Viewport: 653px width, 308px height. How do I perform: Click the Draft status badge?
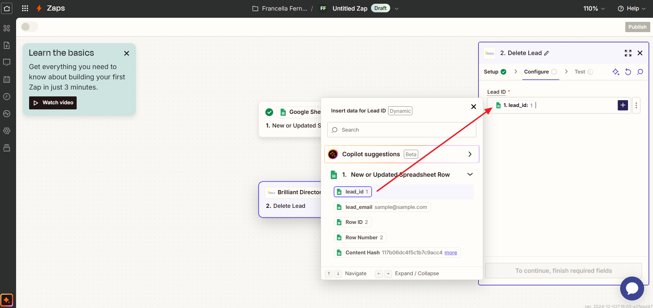point(380,8)
